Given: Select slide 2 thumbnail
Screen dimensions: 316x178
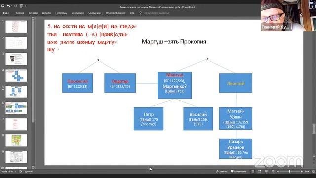Looking at the screenshot, I should 16,43.
